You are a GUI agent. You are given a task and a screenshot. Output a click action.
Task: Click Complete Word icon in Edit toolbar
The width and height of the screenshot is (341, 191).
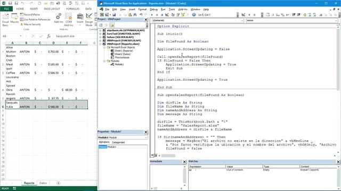[288, 15]
